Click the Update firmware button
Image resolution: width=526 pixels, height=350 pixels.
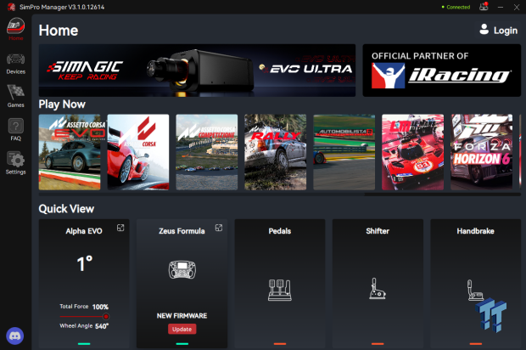click(182, 329)
